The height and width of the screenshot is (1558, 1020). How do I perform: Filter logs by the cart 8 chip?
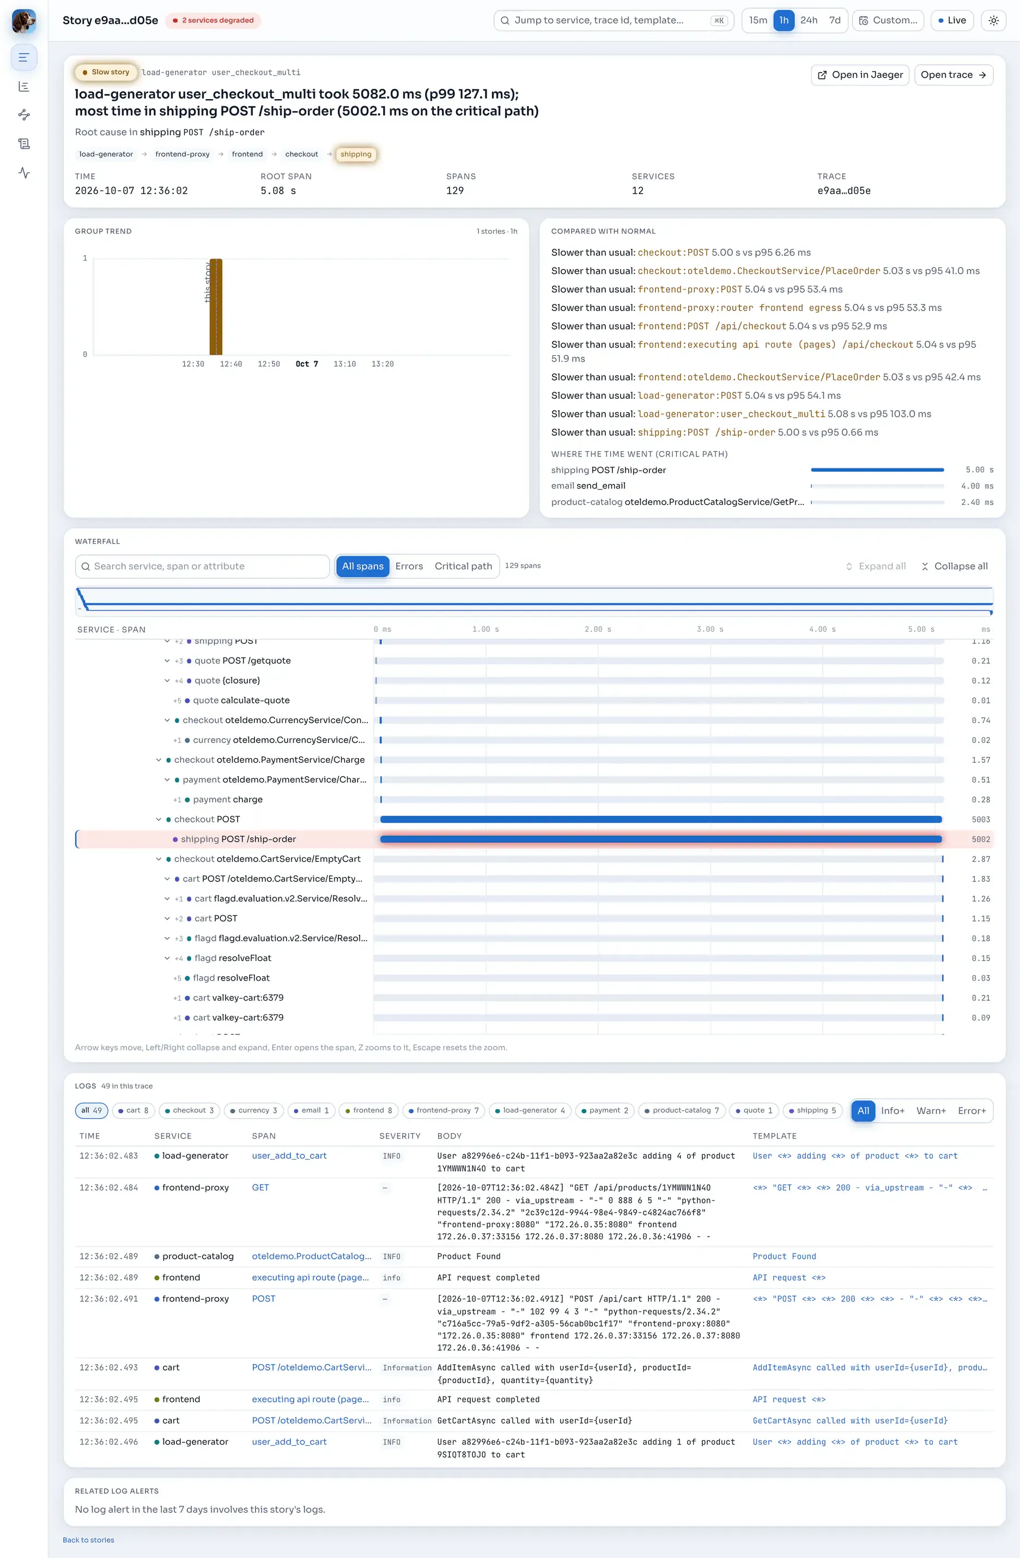pos(133,1110)
